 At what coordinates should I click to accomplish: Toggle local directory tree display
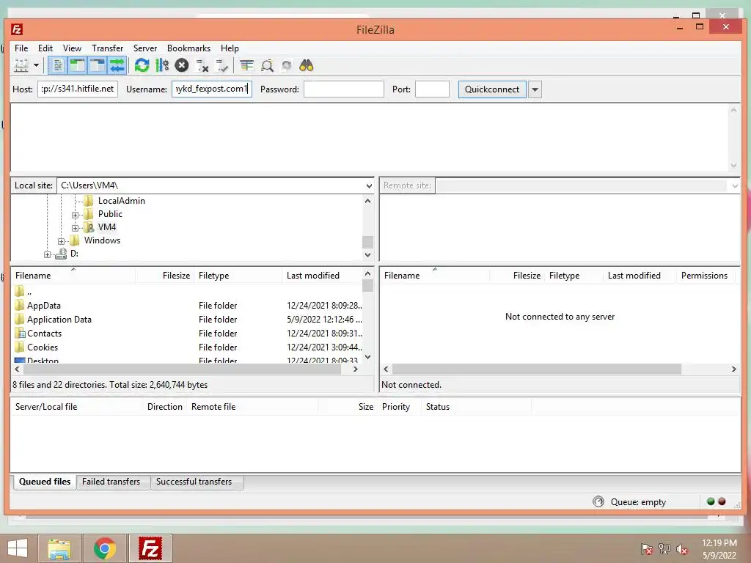78,65
